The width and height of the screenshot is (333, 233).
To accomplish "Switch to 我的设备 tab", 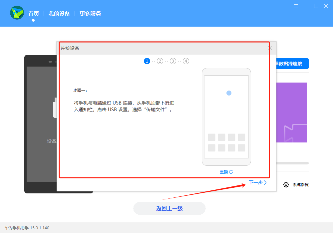I will (59, 14).
